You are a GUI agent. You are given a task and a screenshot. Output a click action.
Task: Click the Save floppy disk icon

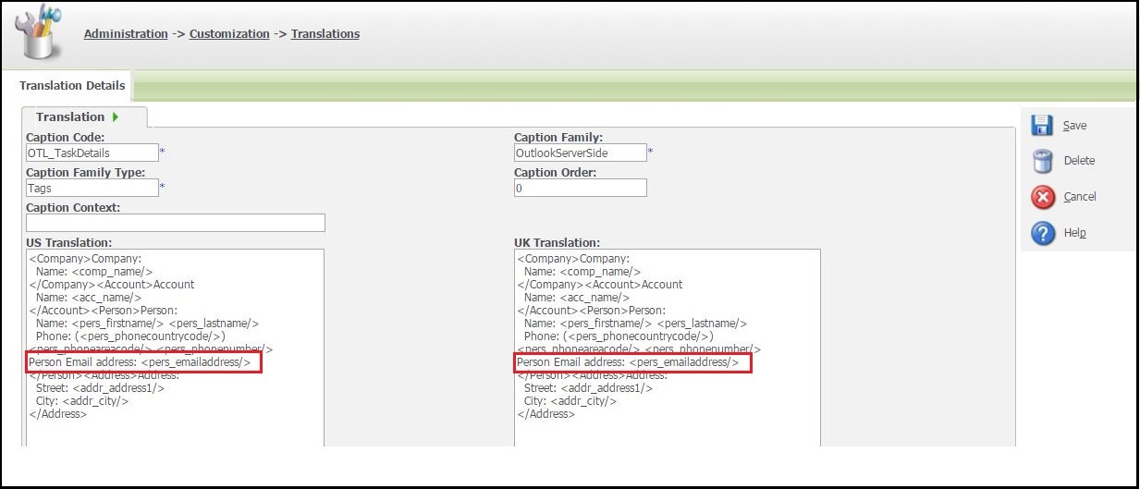click(1042, 126)
